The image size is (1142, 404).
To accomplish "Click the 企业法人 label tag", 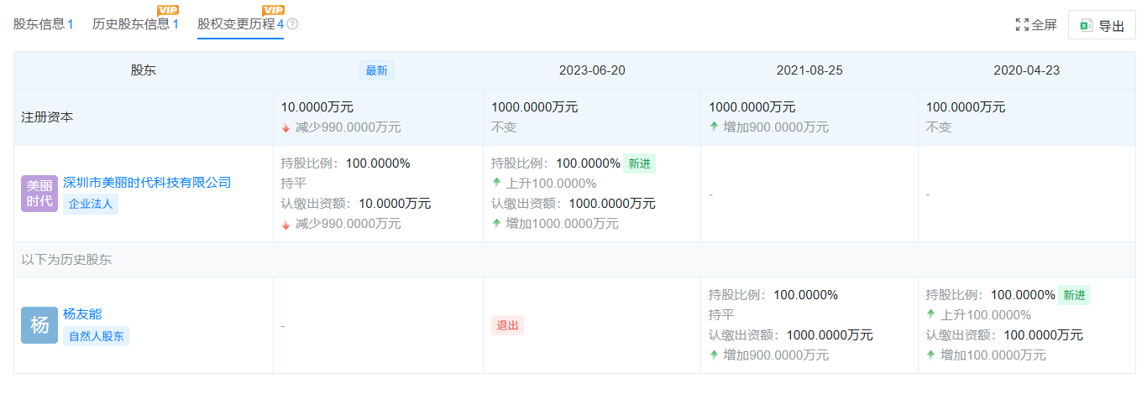I will (x=91, y=204).
